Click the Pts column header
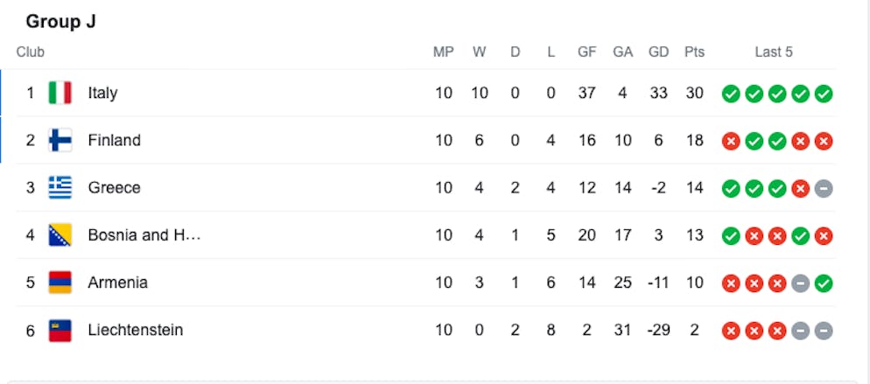Screen dimensions: 870x384 [694, 52]
